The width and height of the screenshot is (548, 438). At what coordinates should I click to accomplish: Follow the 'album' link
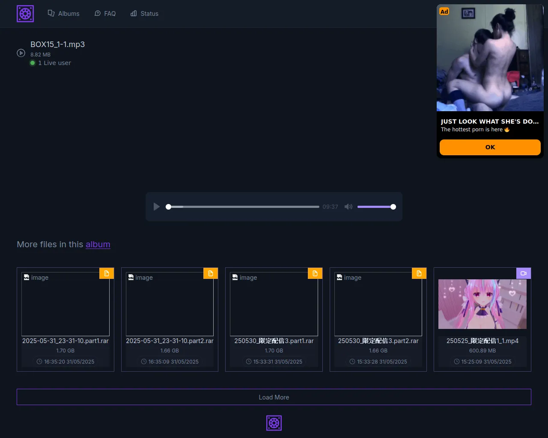pyautogui.click(x=98, y=244)
